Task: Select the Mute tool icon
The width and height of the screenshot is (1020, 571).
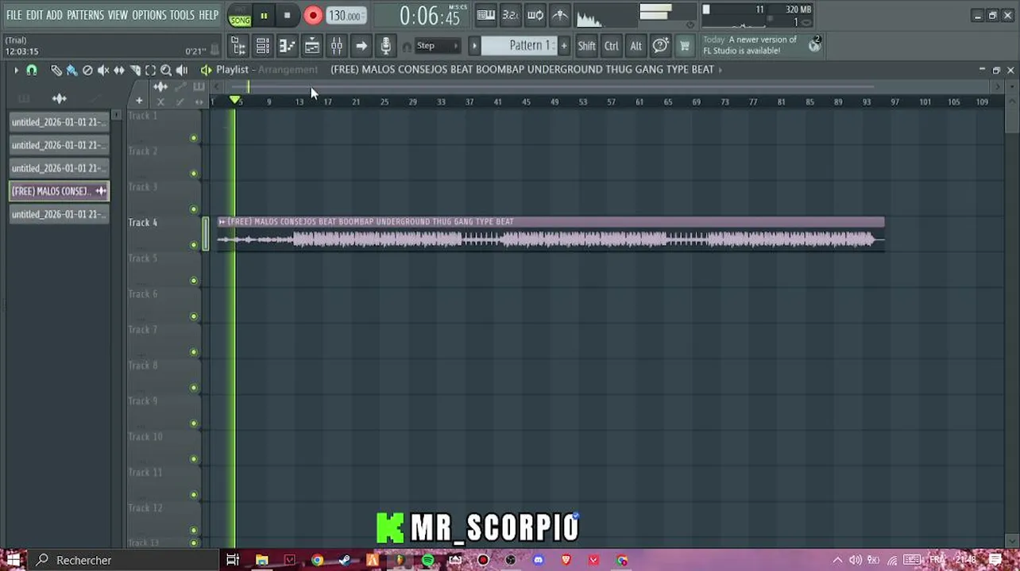Action: (x=103, y=71)
